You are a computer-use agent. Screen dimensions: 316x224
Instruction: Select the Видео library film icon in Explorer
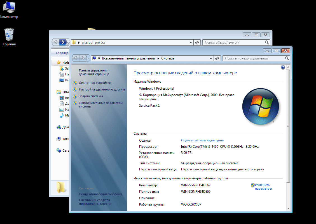pos(62,98)
